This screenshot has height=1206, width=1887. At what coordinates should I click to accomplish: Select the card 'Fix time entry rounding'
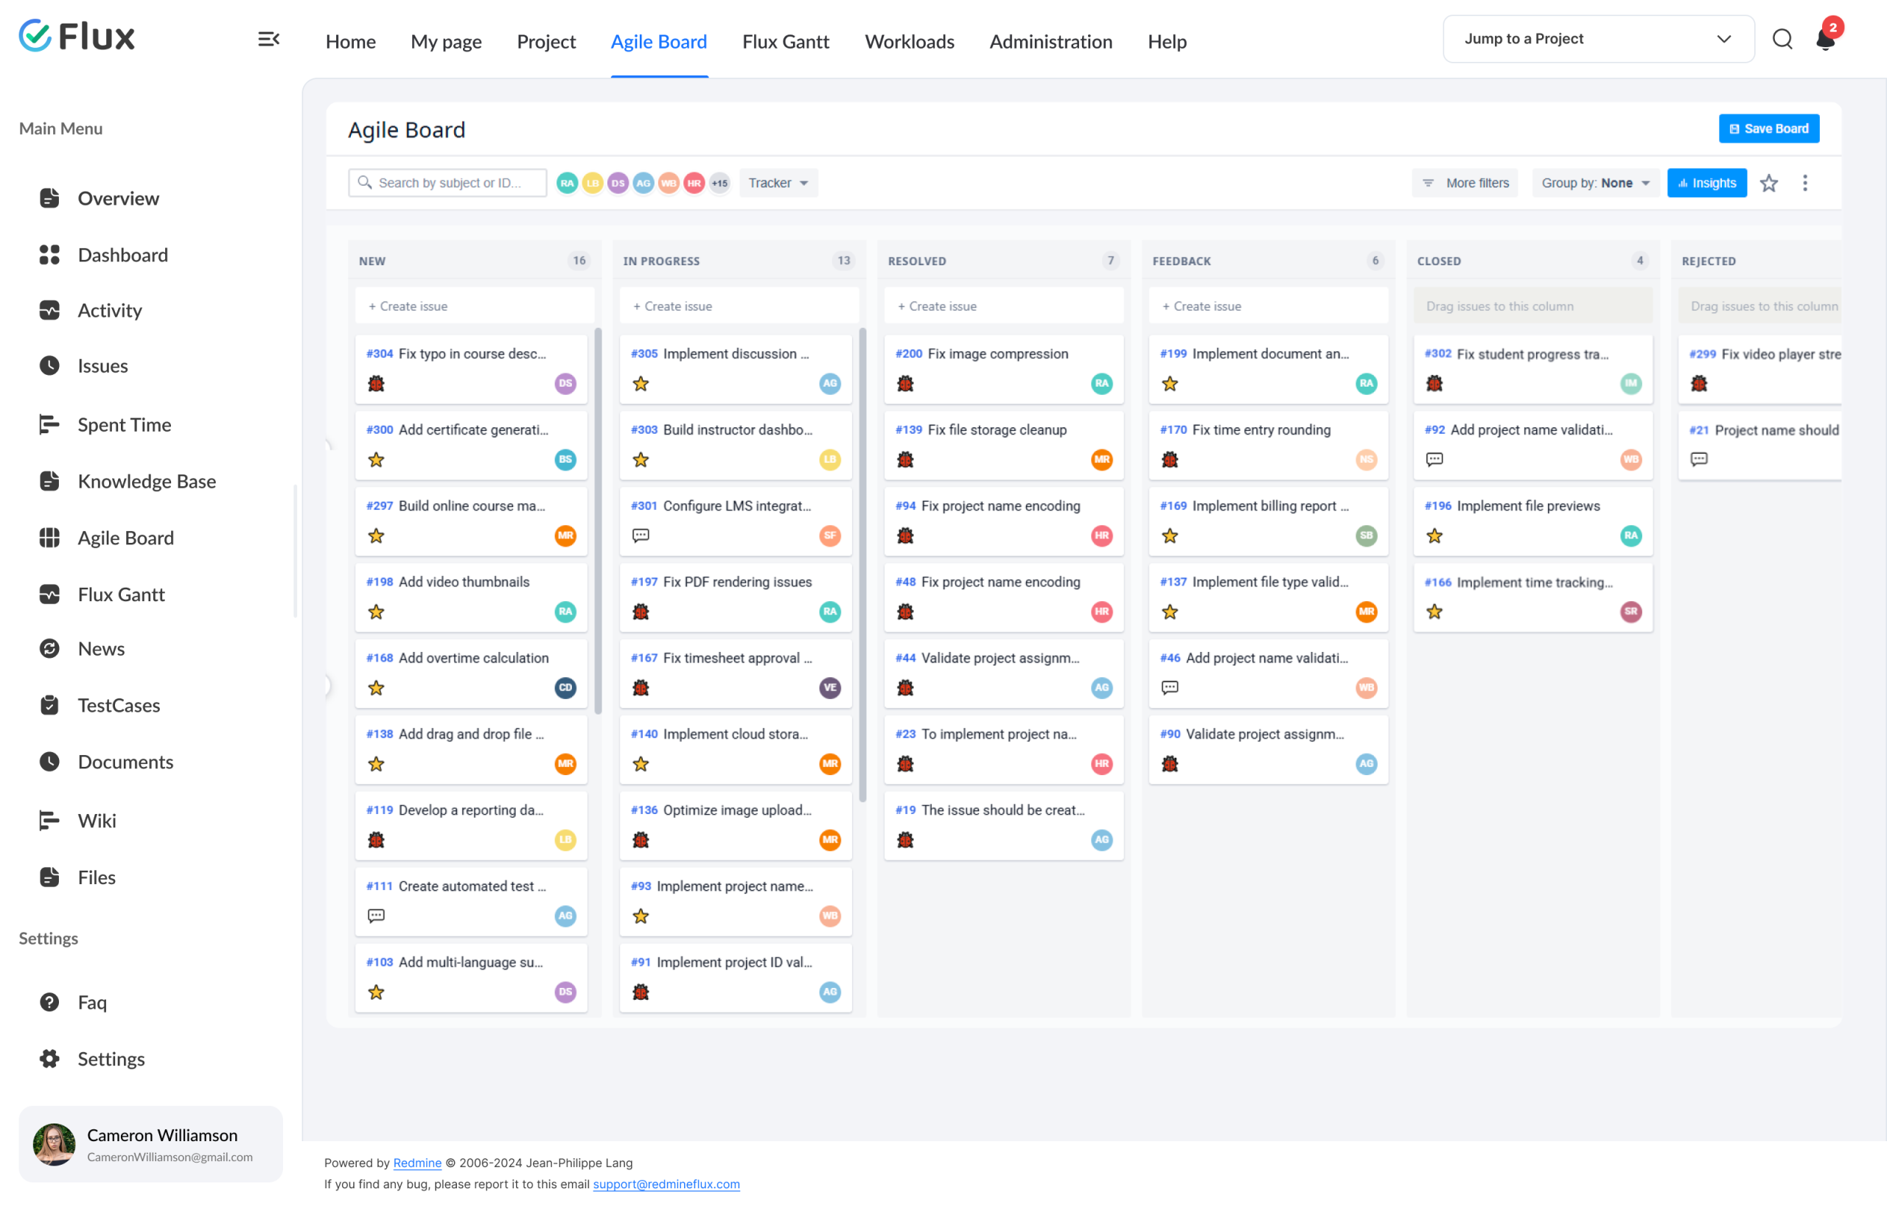[1268, 446]
